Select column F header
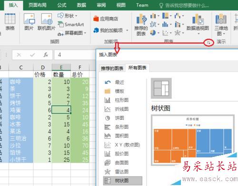The height and width of the screenshot is (186, 238). click(x=80, y=67)
